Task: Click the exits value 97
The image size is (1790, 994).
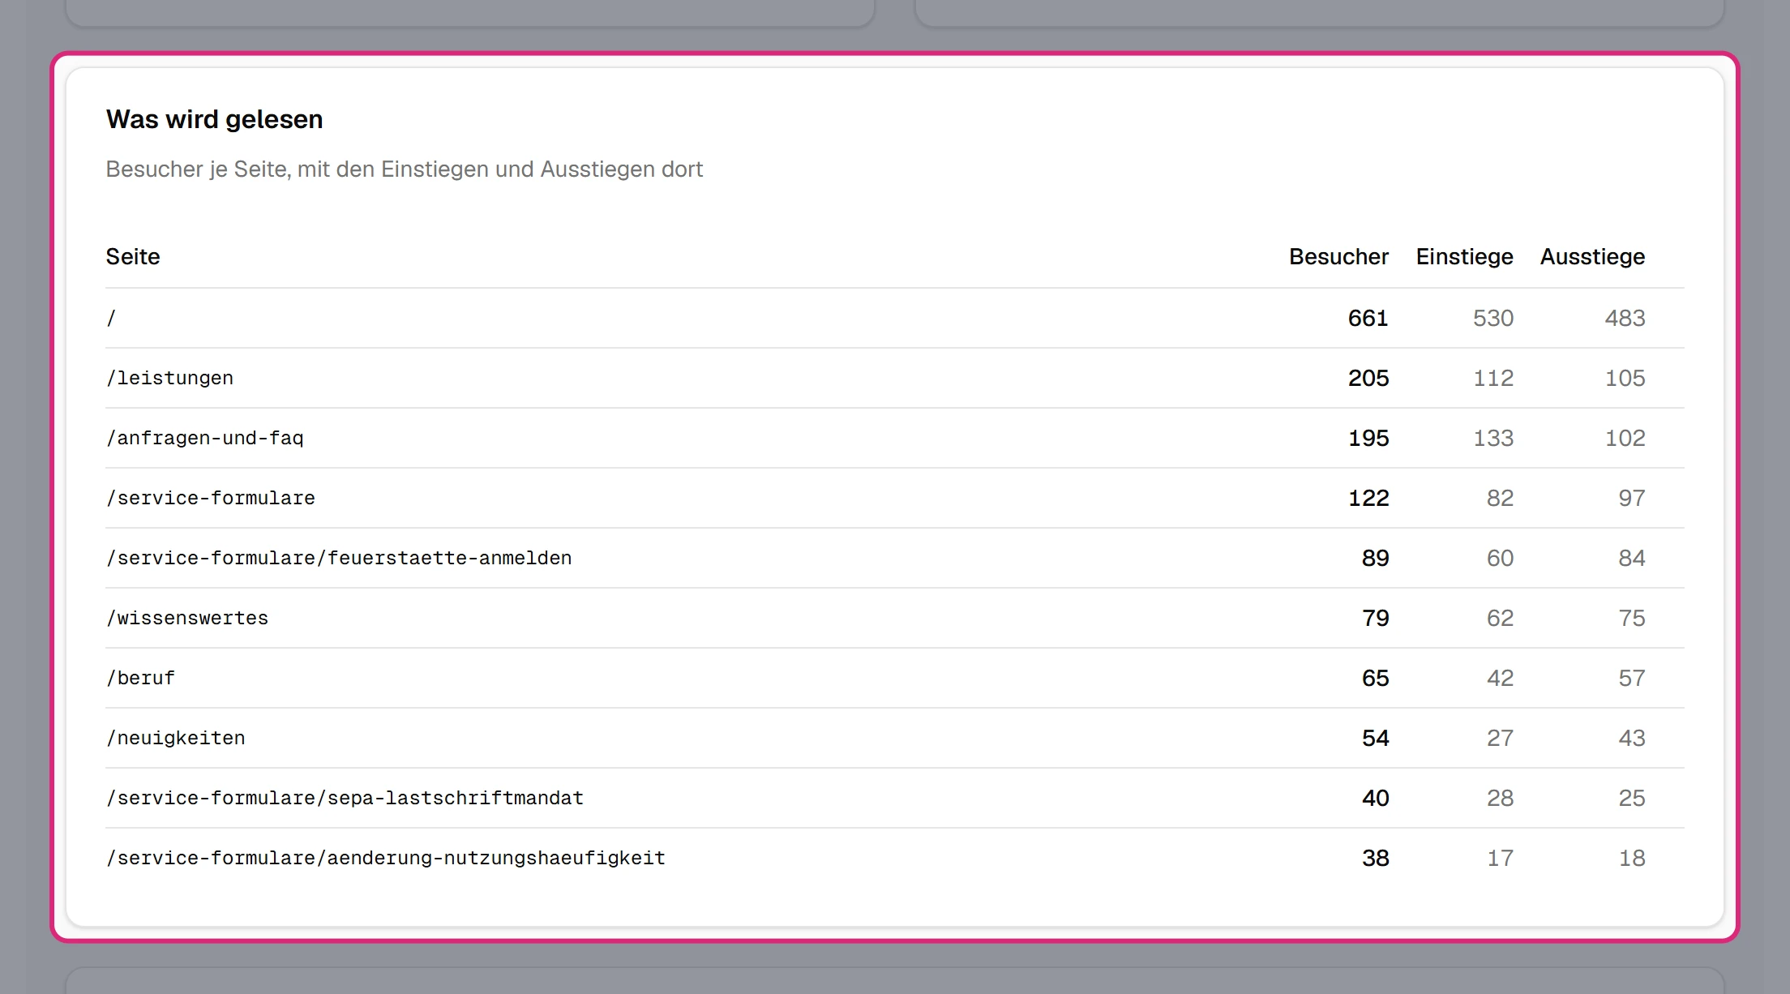Action: coord(1632,498)
